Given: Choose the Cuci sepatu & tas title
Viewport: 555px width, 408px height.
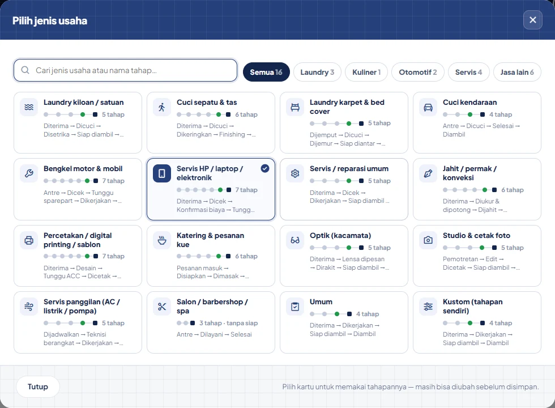Looking at the screenshot, I should 207,103.
